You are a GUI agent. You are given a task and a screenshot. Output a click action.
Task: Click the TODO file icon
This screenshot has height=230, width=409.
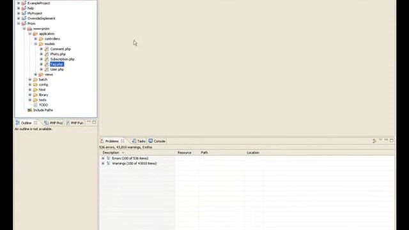point(36,105)
